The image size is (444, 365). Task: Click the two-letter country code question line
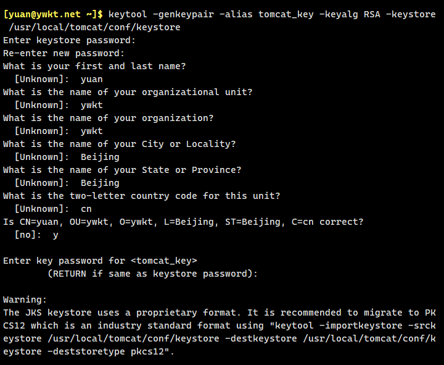click(x=142, y=196)
